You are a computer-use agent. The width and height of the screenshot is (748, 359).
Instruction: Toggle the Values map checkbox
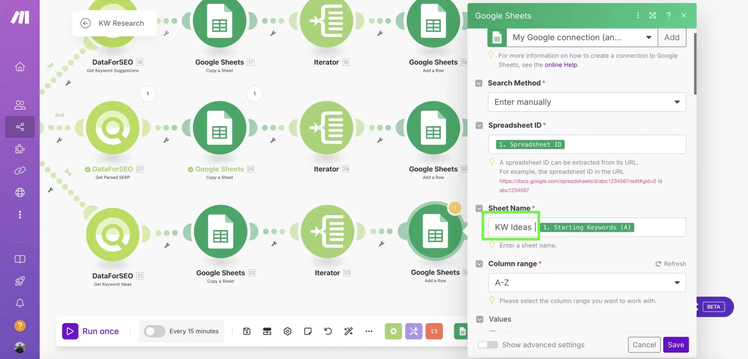479,319
